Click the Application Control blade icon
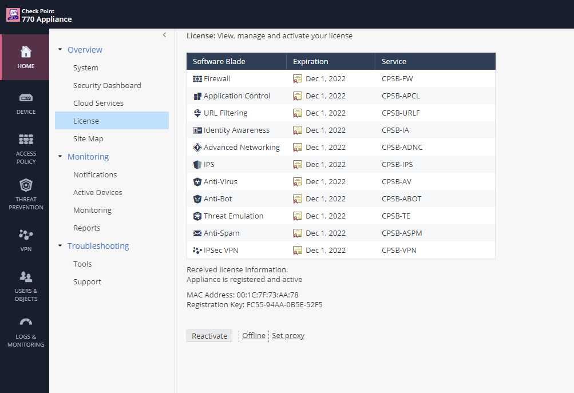Viewport: 574px width, 393px height. (197, 96)
